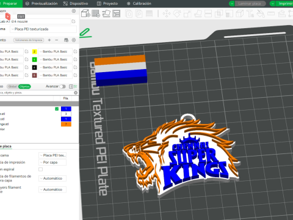293x220 pixels.
Task: Toggle the Avanzar advanced mode switch
Action: [63, 87]
